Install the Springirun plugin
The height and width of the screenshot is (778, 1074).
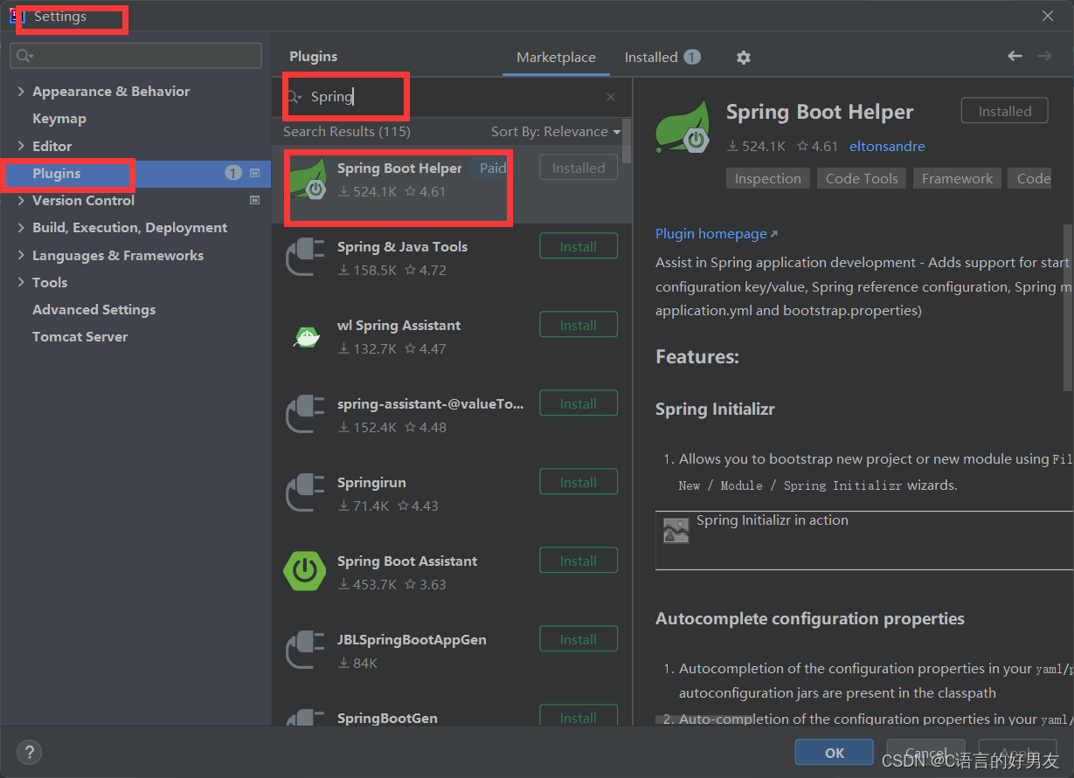(x=579, y=482)
